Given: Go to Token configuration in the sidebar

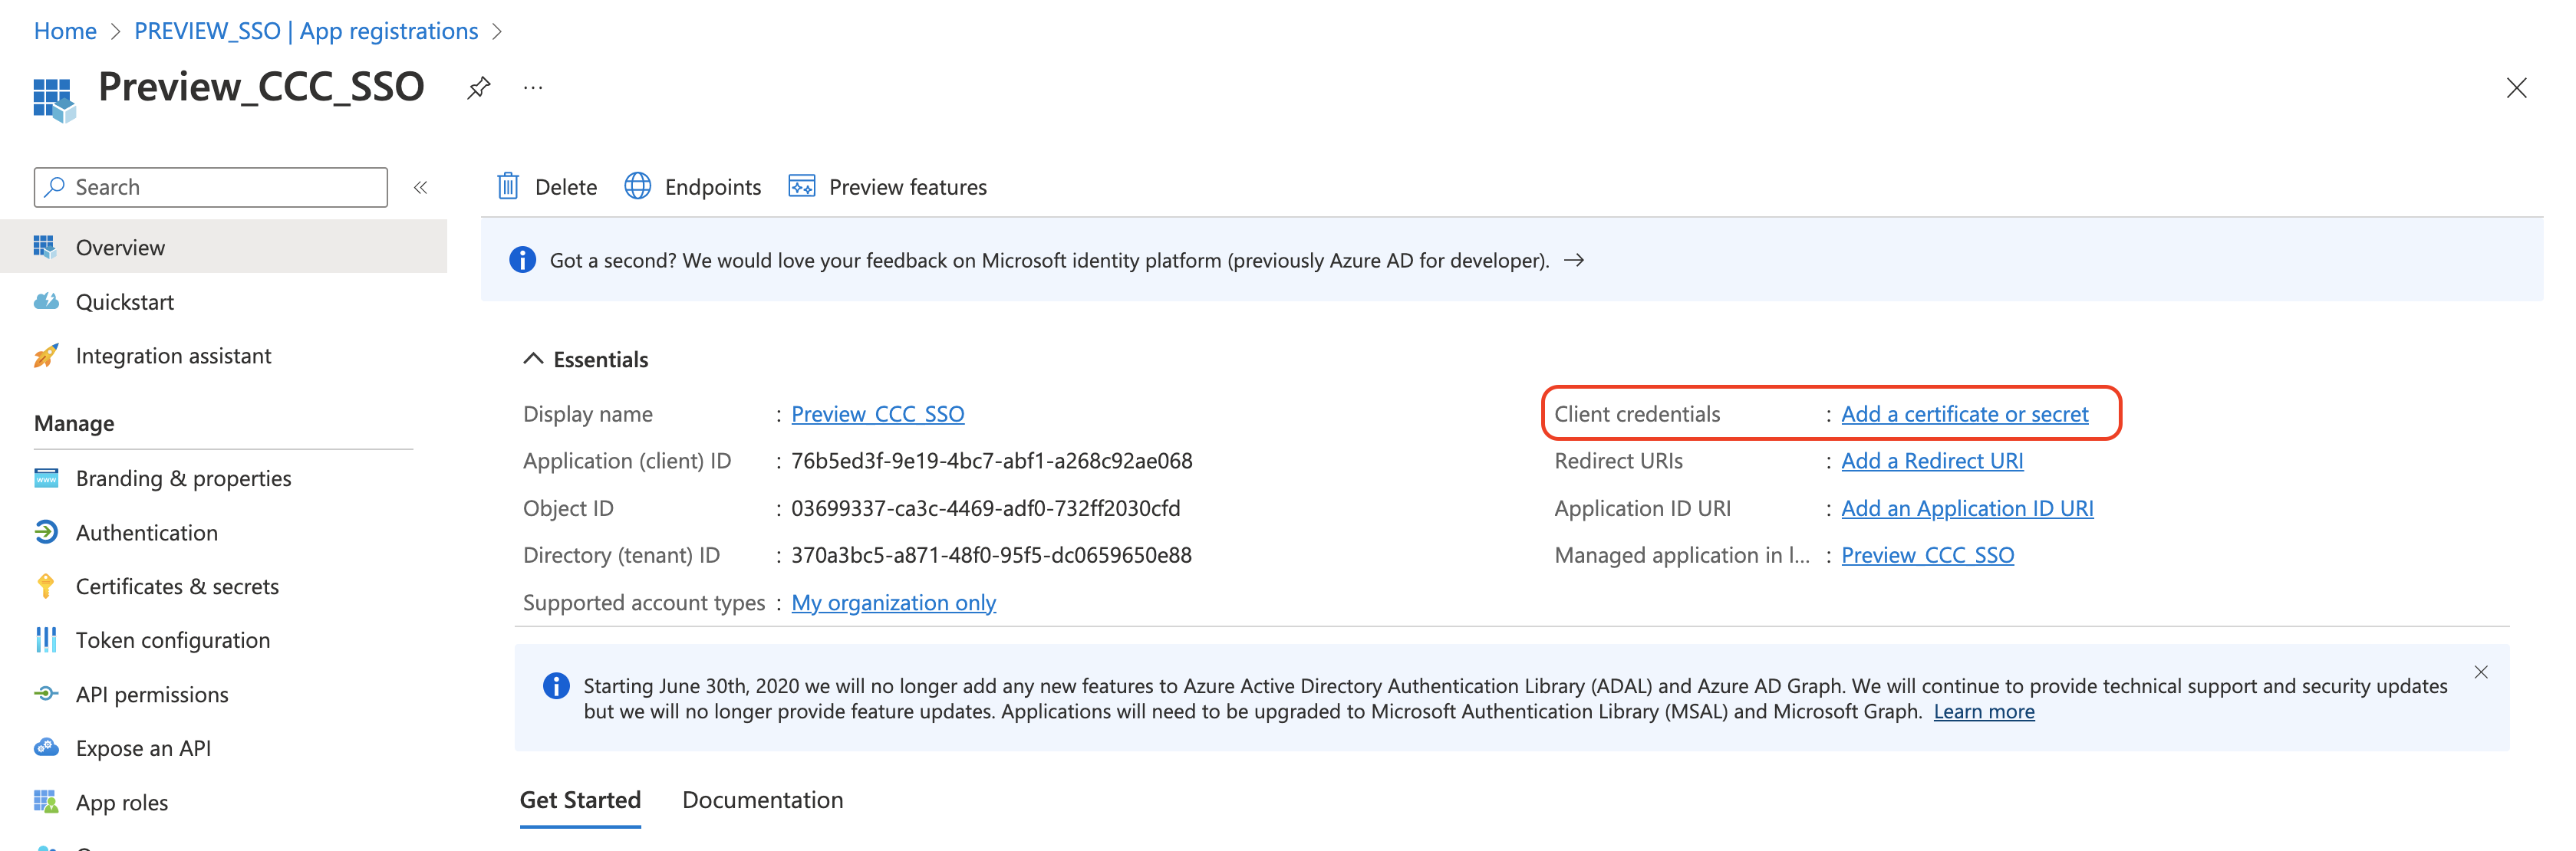Looking at the screenshot, I should coord(172,640).
